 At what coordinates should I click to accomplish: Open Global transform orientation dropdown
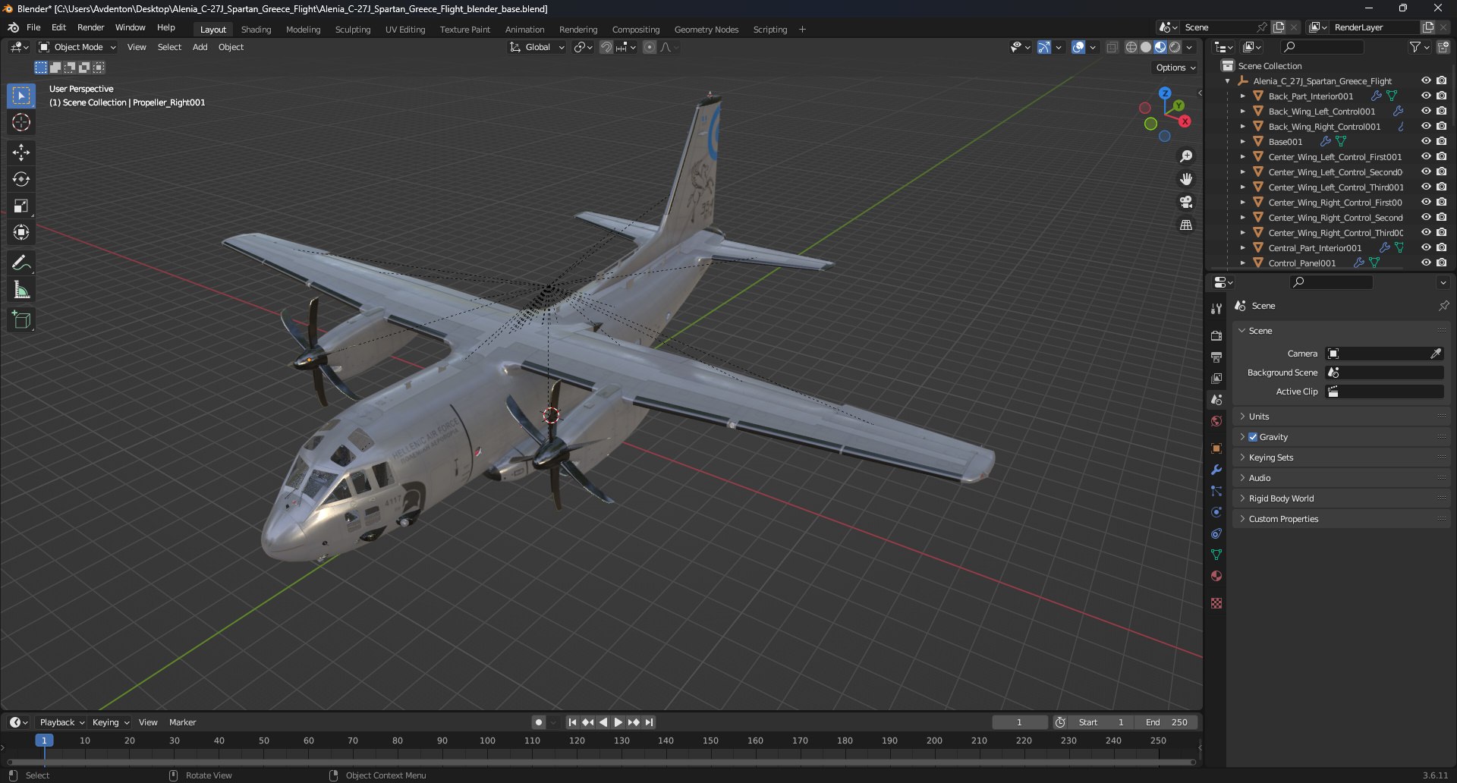(x=537, y=47)
